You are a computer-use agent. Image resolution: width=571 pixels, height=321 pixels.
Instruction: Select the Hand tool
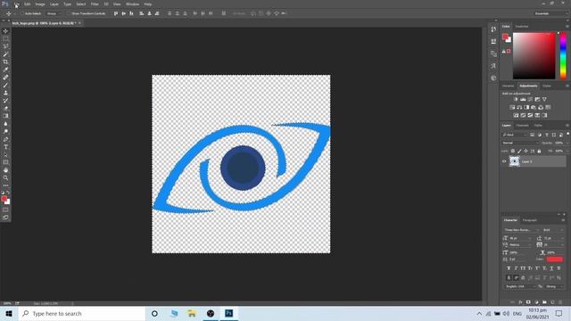[x=5, y=170]
